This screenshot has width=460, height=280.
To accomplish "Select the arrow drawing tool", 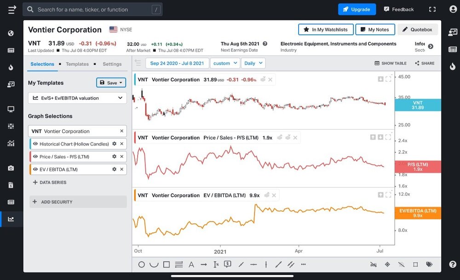I will pos(204,265).
